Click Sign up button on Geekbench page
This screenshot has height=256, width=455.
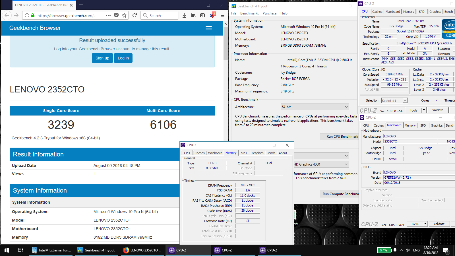click(x=102, y=58)
